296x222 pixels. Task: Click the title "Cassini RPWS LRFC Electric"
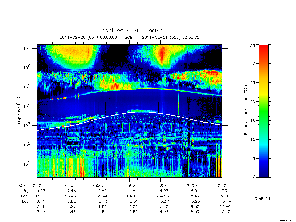pos(129,30)
